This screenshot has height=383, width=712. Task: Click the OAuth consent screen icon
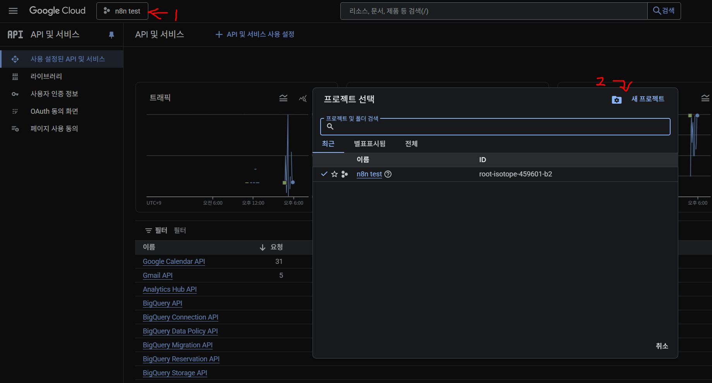coord(15,111)
